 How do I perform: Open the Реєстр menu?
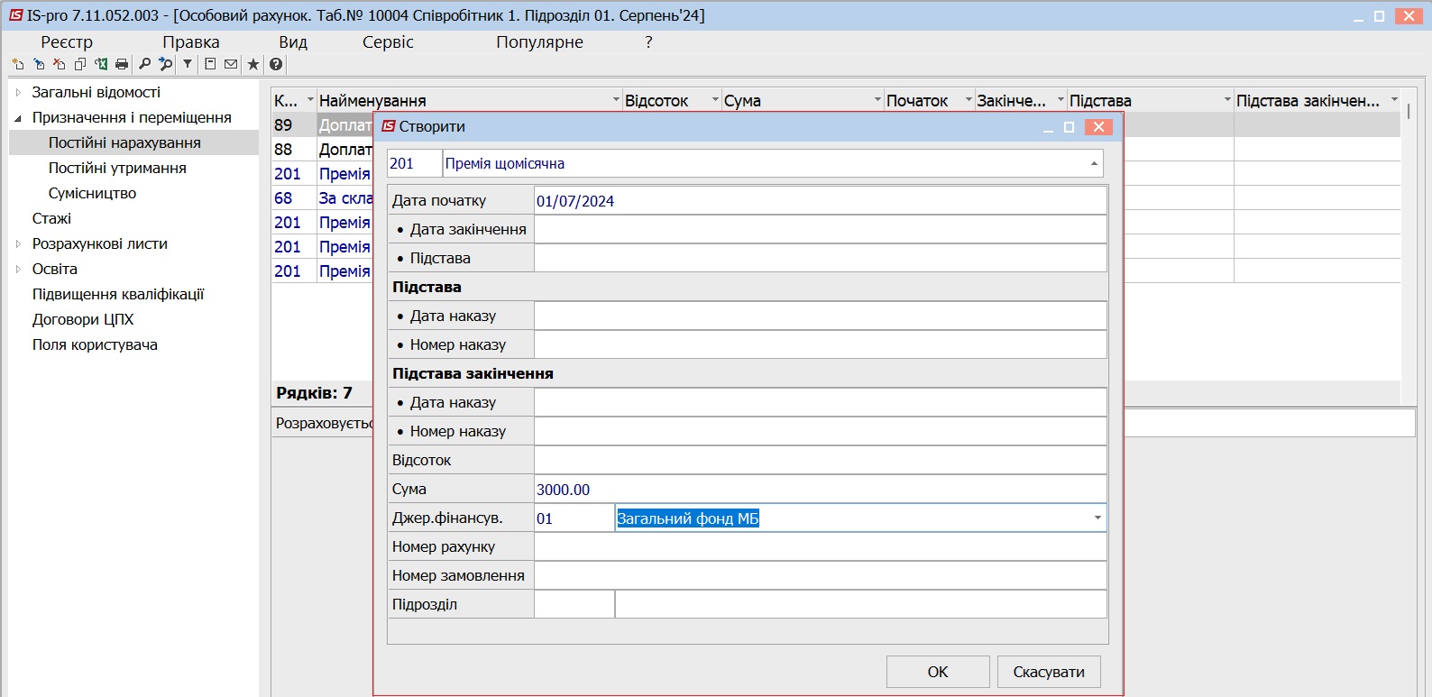pos(66,42)
